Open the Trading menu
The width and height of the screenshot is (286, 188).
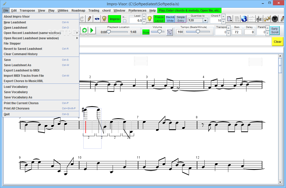coord(94,11)
